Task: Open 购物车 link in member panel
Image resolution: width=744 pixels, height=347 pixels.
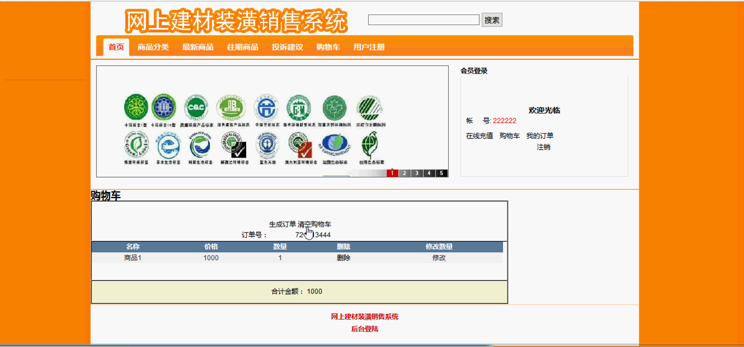Action: pos(510,136)
